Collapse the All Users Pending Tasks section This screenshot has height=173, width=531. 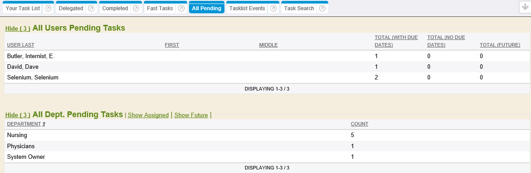(18, 29)
